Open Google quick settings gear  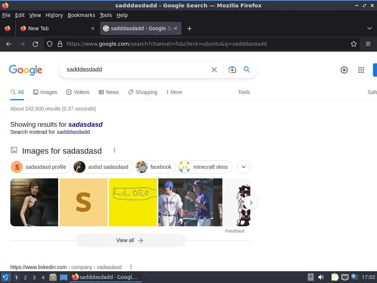[x=344, y=70]
